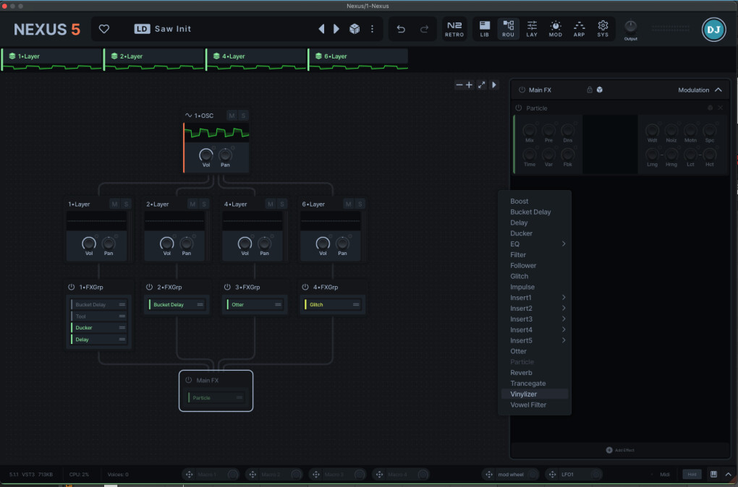Click the random preset cube icon
Image resolution: width=738 pixels, height=487 pixels.
click(x=355, y=29)
